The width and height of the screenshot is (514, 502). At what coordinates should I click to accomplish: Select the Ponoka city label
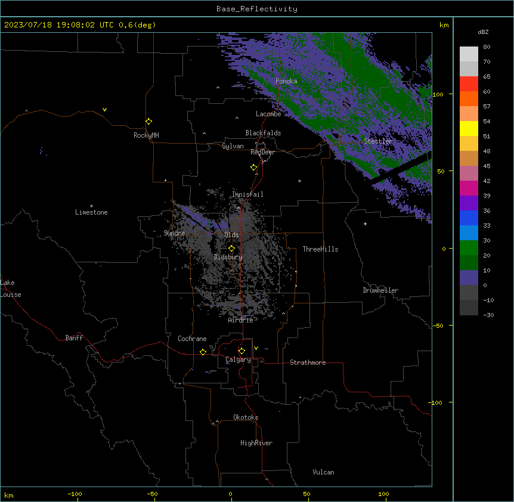286,81
